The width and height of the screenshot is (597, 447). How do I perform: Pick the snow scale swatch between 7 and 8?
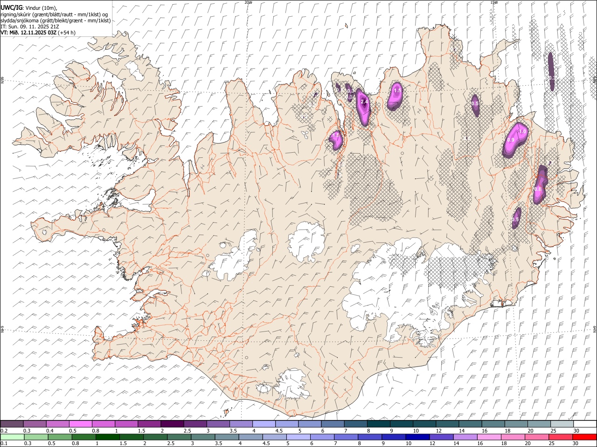355,424
